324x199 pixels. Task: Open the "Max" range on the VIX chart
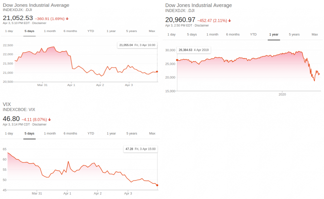(x=152, y=133)
